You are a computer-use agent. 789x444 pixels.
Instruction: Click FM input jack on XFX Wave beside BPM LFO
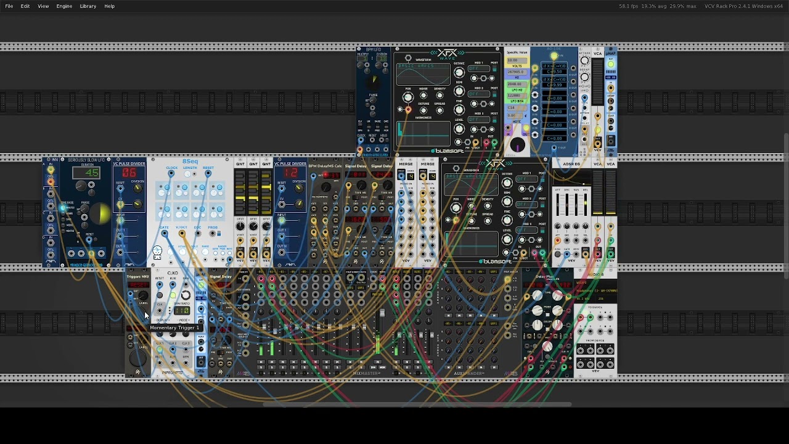click(x=467, y=142)
